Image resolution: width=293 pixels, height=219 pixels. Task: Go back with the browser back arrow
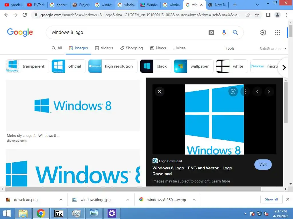6,15
